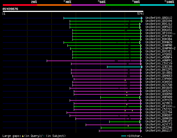Viewport: 177px width, 138px height.
Task: Click the green arrowhead ending Q9ZU94 alignment
Action: pyautogui.click(x=142, y=21)
